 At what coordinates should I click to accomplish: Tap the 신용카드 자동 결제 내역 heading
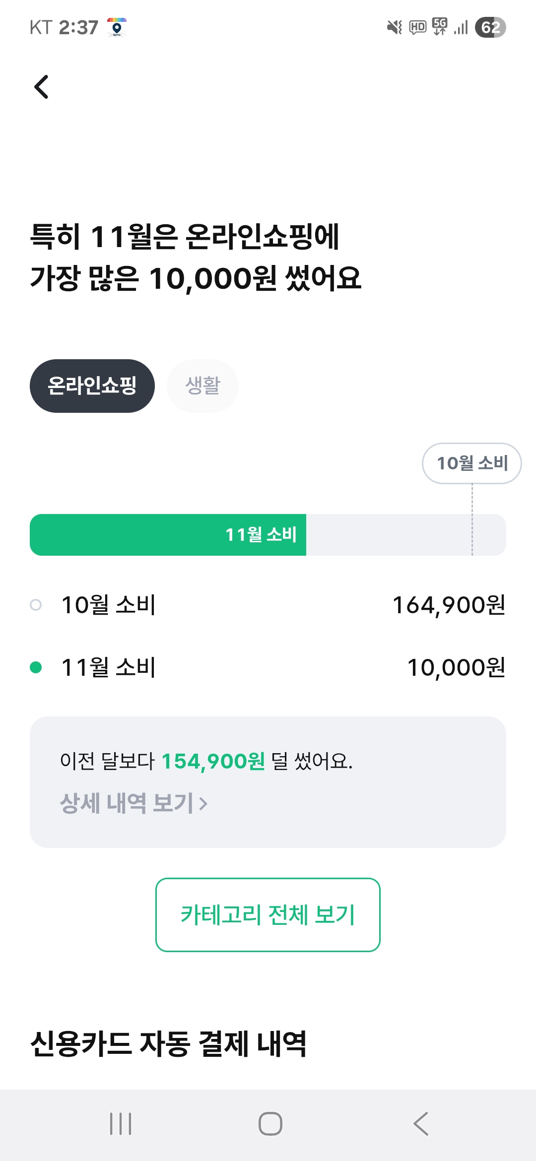tap(168, 1043)
